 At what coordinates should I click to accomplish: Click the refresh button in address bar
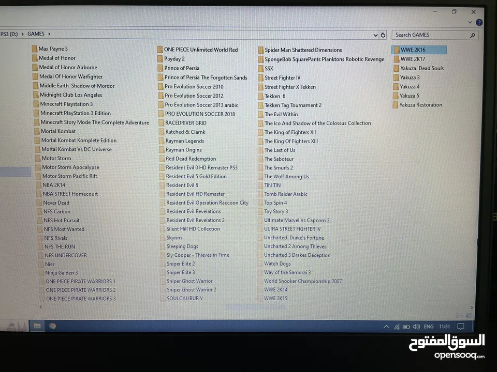point(383,35)
